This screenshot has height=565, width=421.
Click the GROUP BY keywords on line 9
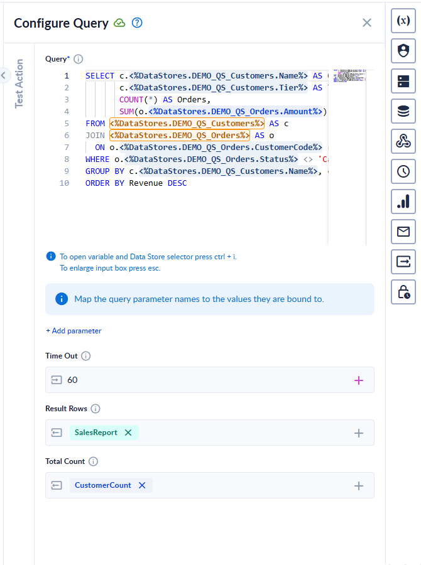(104, 171)
